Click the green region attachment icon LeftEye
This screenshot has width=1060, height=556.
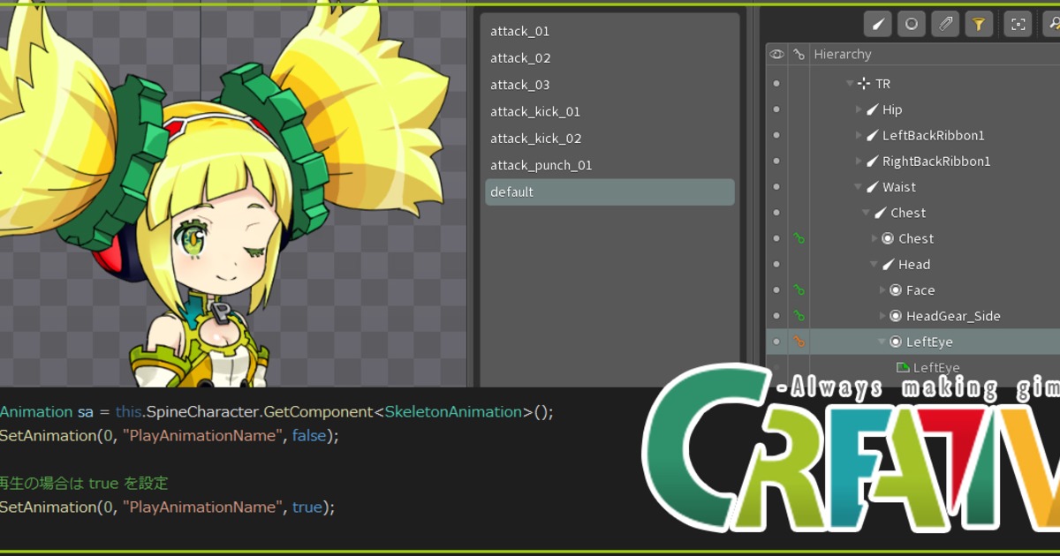[x=903, y=367]
